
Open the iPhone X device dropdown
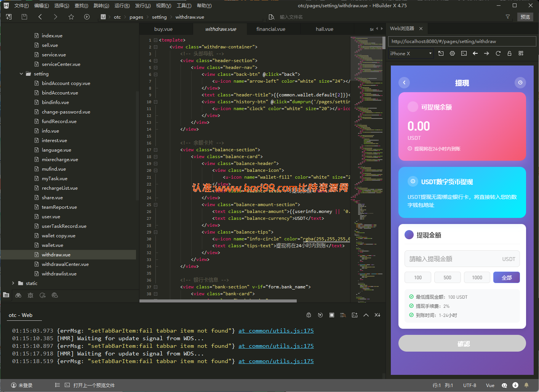411,54
